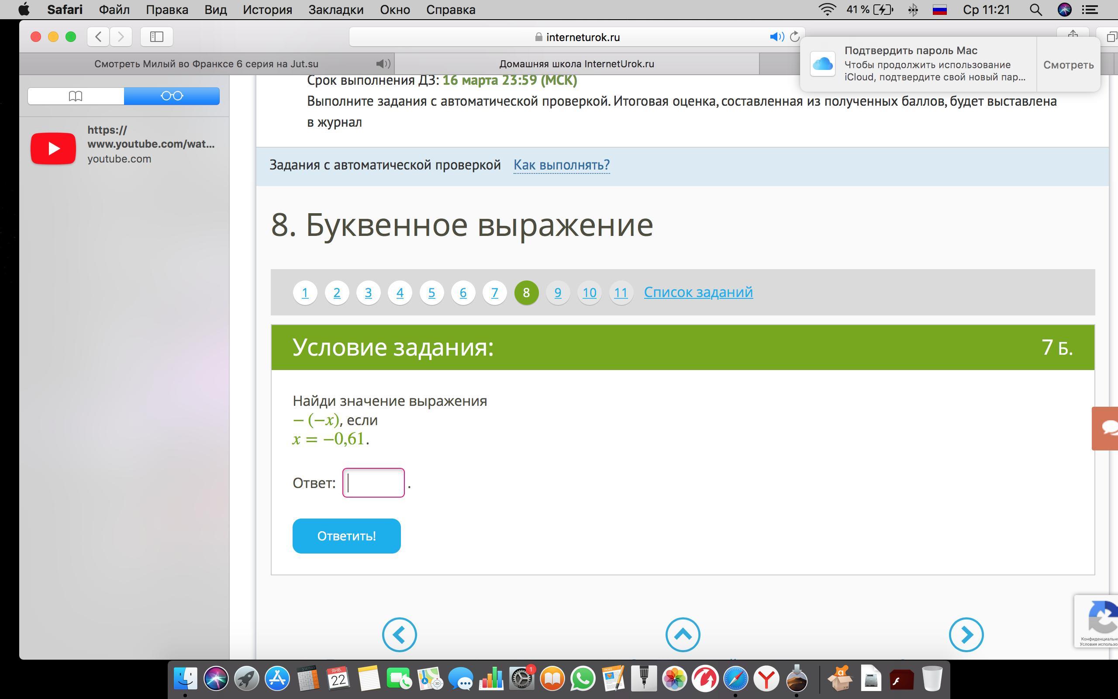1118x699 pixels.
Task: Click the Ответ input field
Action: point(373,483)
